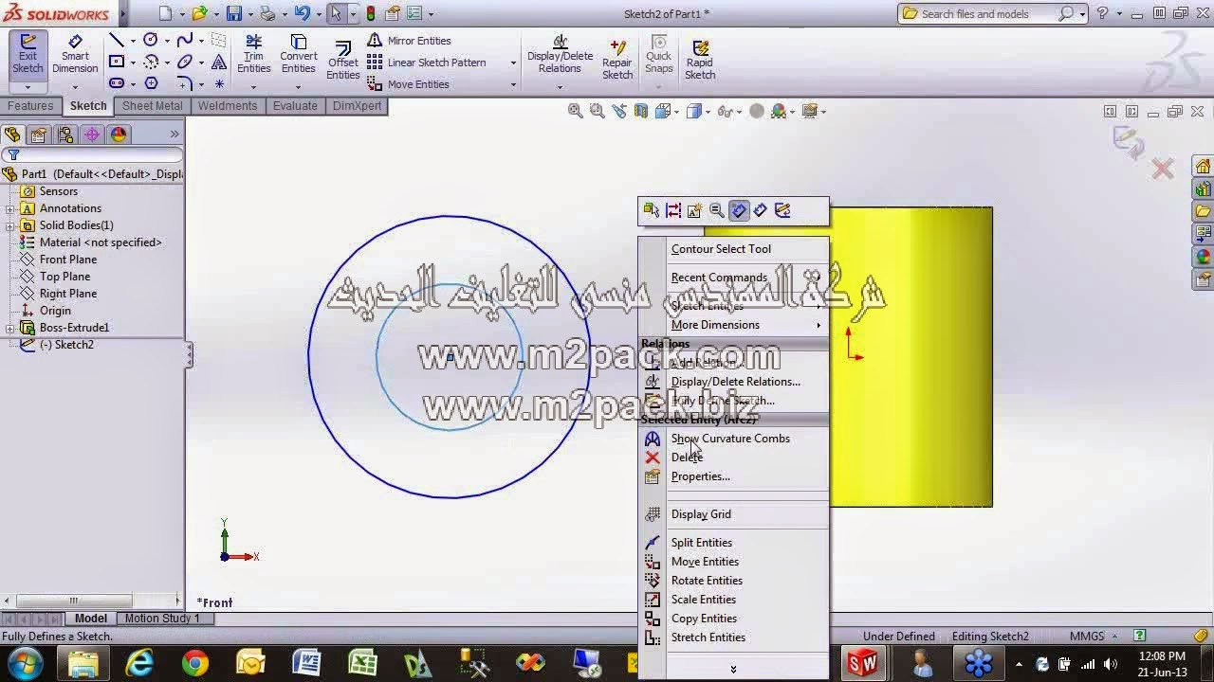The width and height of the screenshot is (1214, 682).
Task: Click the Trim Entities tool
Action: (x=253, y=54)
